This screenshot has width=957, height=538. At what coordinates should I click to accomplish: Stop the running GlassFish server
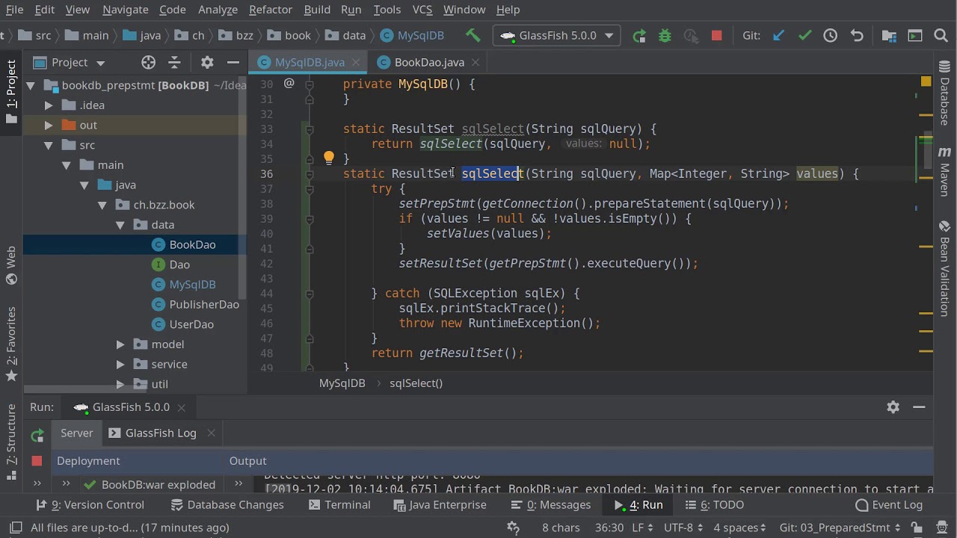[716, 35]
